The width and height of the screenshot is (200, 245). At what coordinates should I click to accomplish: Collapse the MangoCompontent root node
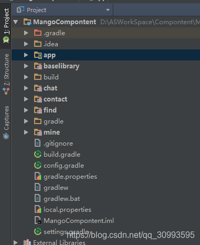click(16, 22)
